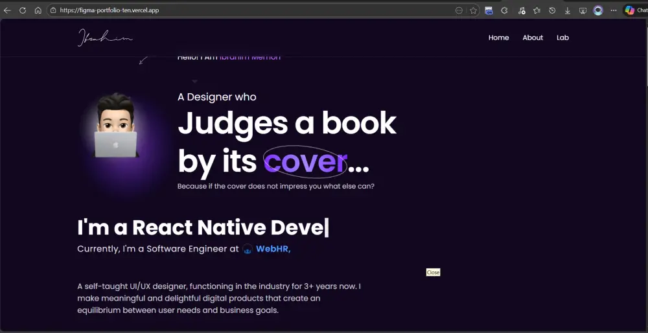The width and height of the screenshot is (648, 333).
Task: Click 'Because if the cover does not impress' line
Action: tap(275, 186)
